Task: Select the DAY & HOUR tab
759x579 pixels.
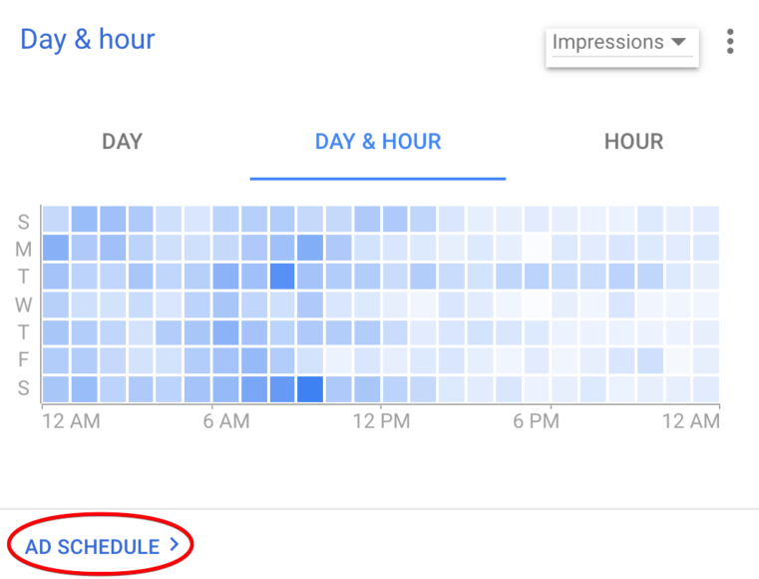Action: [x=378, y=142]
